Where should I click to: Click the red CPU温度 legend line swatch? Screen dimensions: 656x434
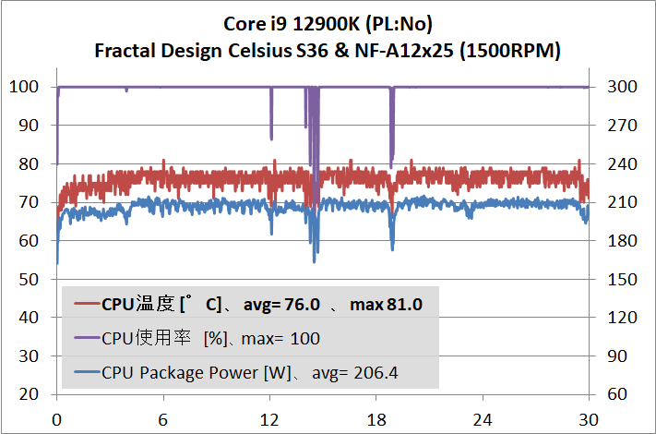(x=88, y=304)
